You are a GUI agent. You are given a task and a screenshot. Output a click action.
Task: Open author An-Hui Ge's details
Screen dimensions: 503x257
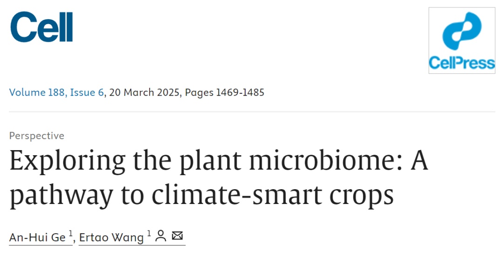coord(38,237)
